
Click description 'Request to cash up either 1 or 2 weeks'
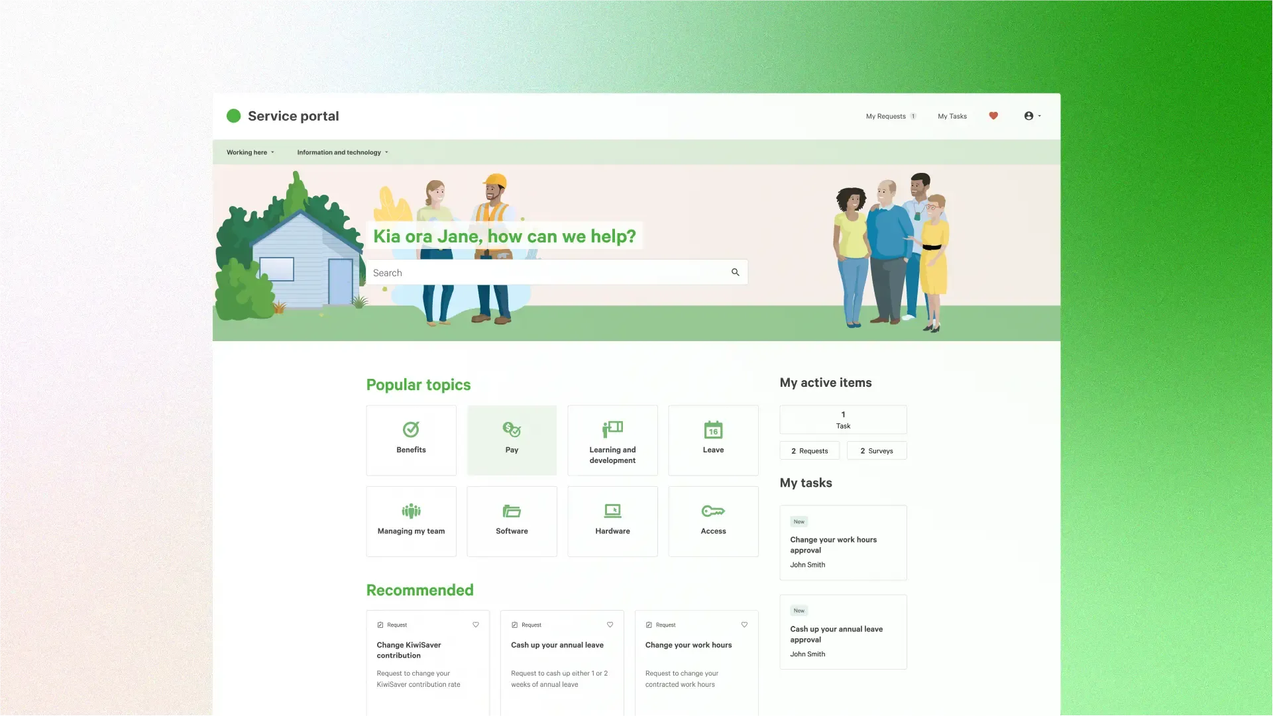[559, 679]
